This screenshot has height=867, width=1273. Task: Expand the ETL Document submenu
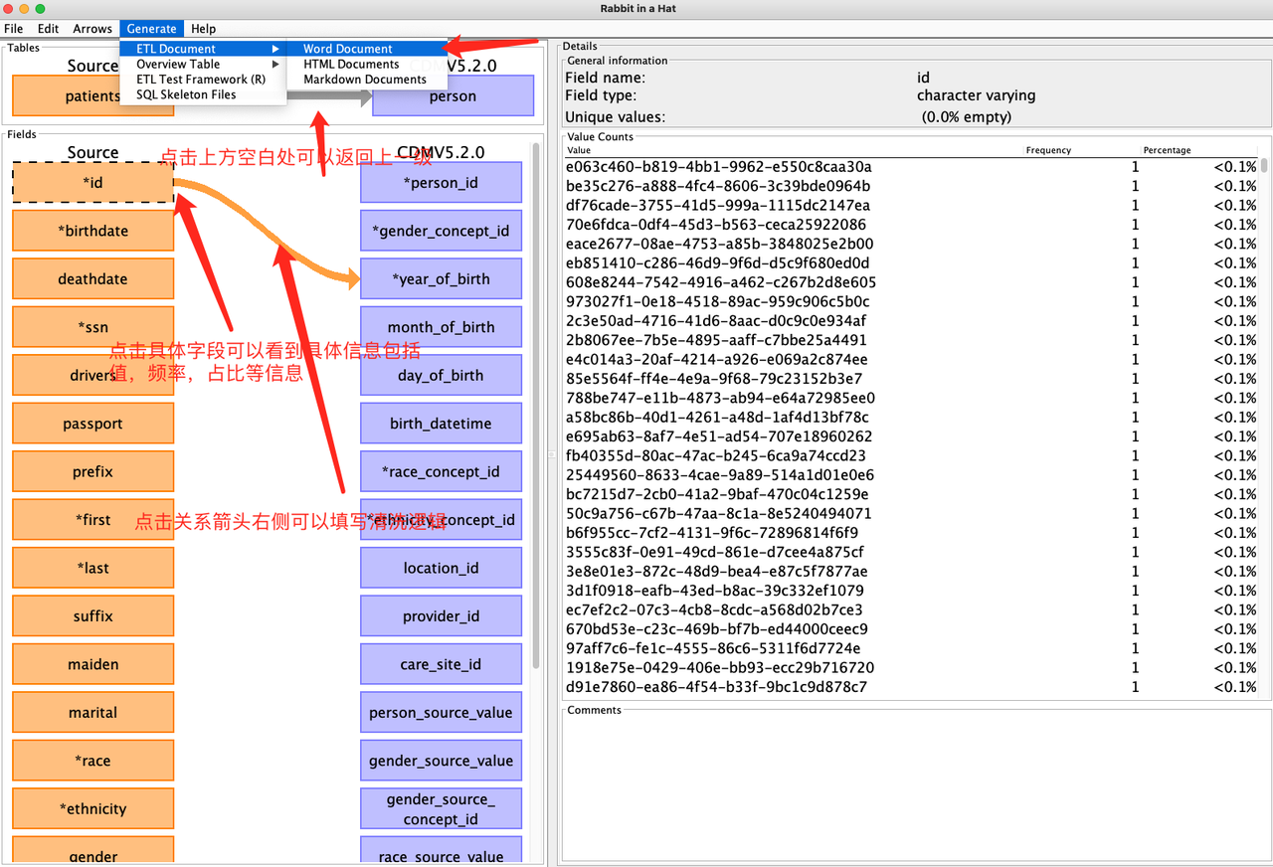175,48
